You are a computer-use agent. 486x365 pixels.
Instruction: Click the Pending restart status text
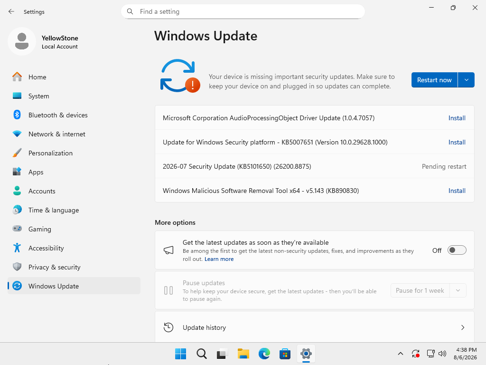pyautogui.click(x=444, y=166)
